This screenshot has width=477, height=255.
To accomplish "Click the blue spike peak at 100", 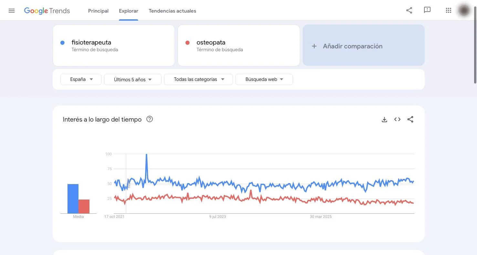I will pos(147,155).
